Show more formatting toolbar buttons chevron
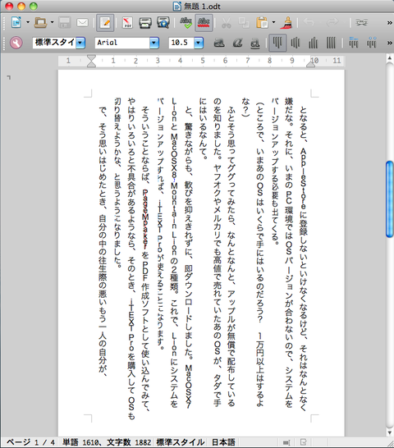Viewport: 394px width, 448px height. tap(389, 43)
